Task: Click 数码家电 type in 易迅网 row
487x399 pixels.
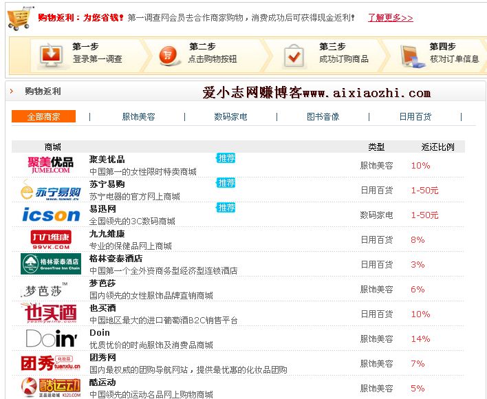Action: pyautogui.click(x=376, y=215)
